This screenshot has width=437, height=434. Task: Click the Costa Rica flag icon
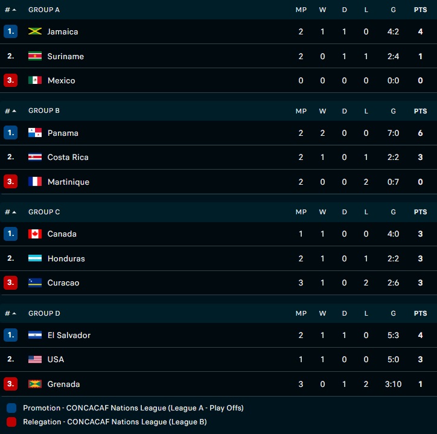point(35,157)
